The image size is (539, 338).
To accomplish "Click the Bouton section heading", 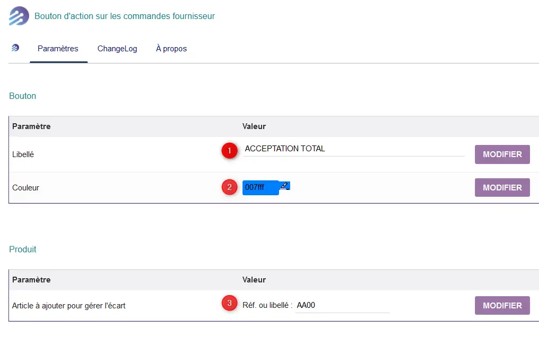I will click(22, 96).
